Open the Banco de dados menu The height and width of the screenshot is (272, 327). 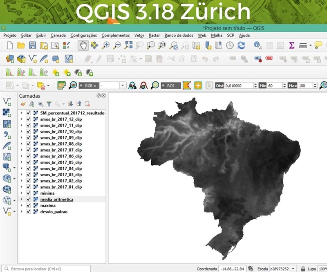[179, 35]
